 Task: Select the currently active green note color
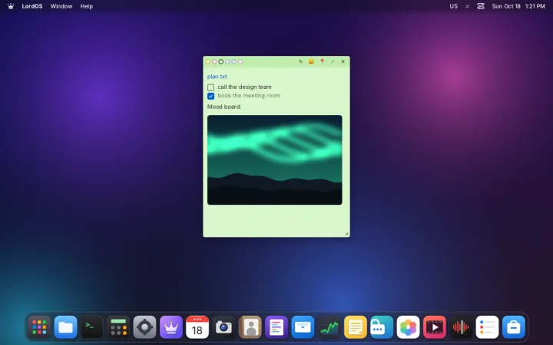[220, 62]
